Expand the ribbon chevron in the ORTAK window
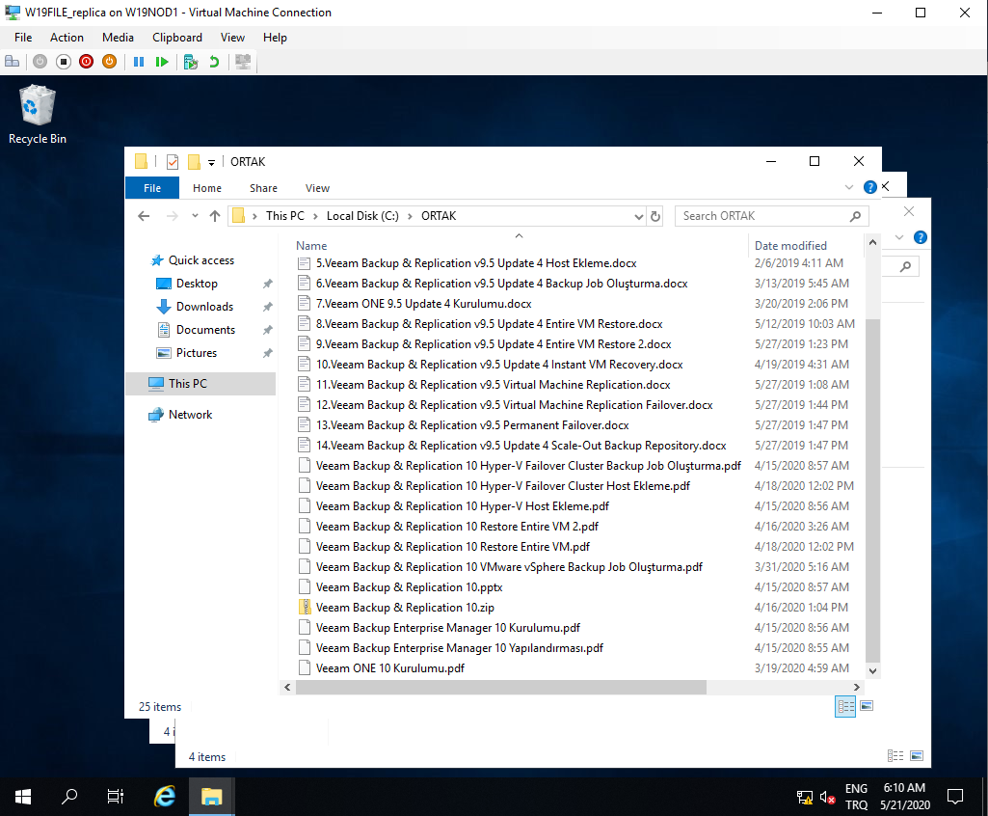 tap(849, 187)
